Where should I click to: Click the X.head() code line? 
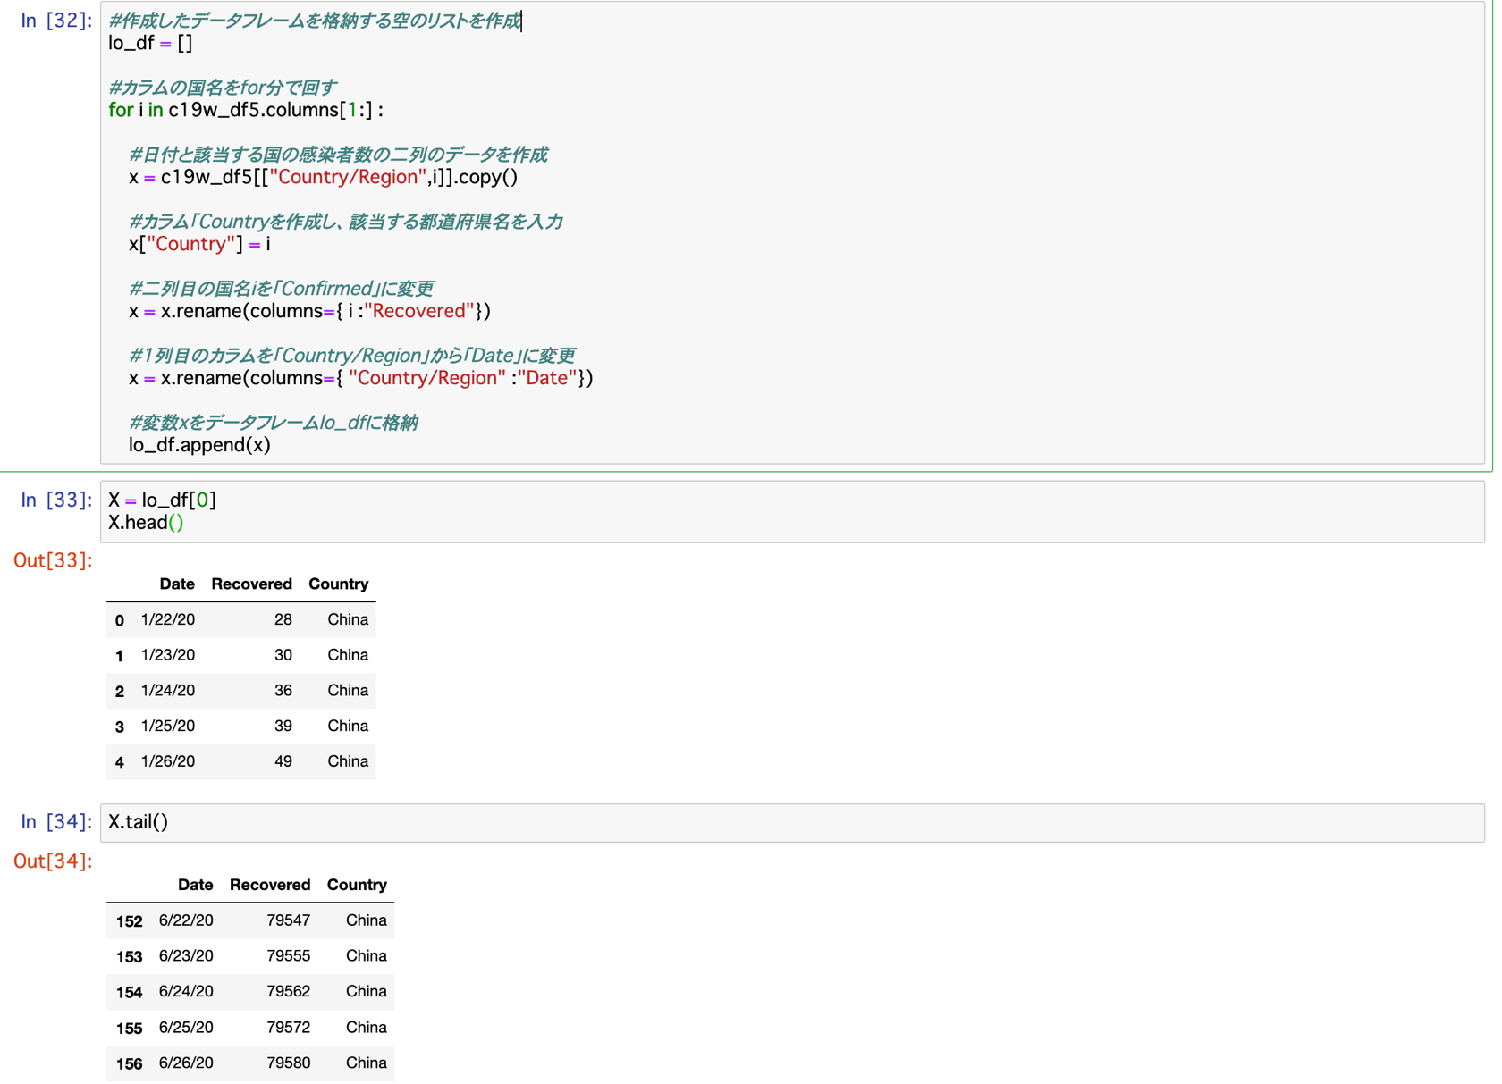tap(146, 522)
